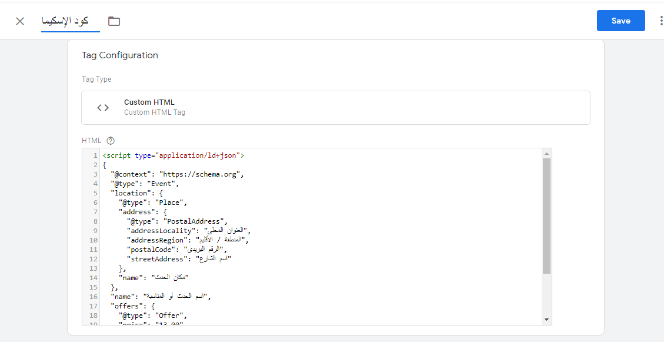Click the Custom HTML angle brackets icon
Image resolution: width=664 pixels, height=342 pixels.
[x=103, y=107]
